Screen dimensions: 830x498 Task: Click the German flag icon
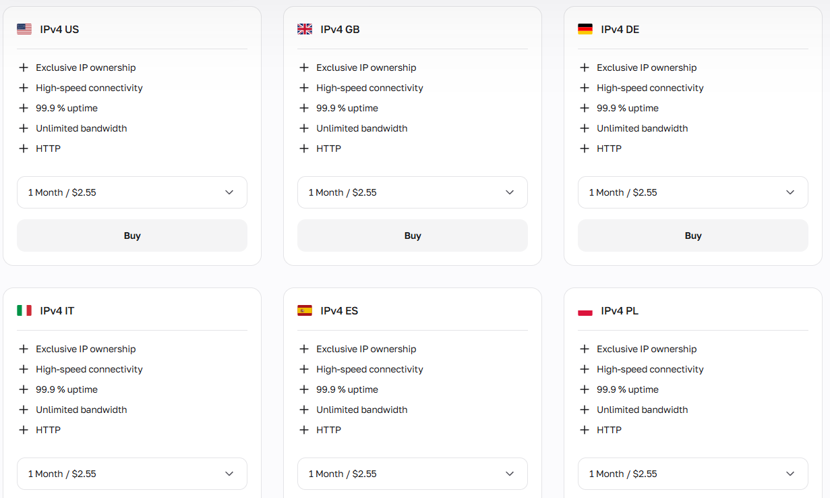(x=585, y=29)
